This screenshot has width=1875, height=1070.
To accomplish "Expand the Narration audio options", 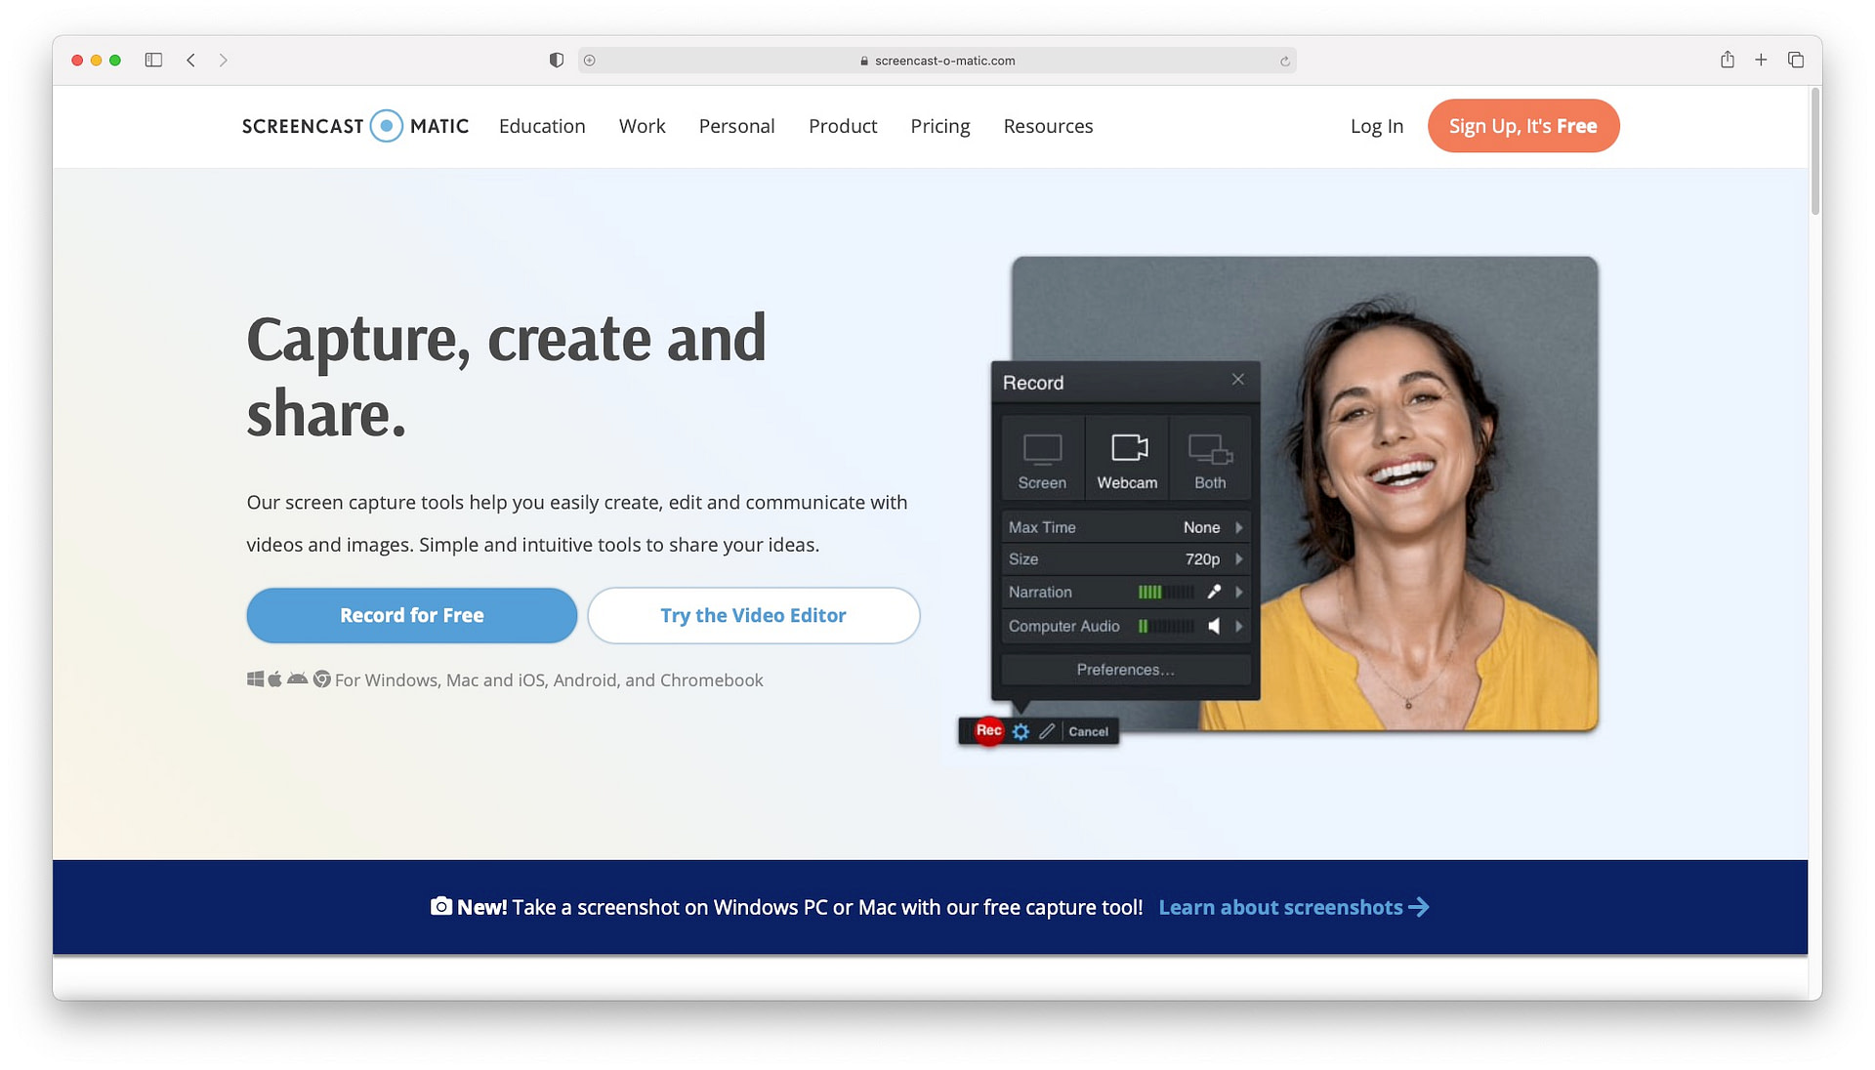I will pos(1239,593).
